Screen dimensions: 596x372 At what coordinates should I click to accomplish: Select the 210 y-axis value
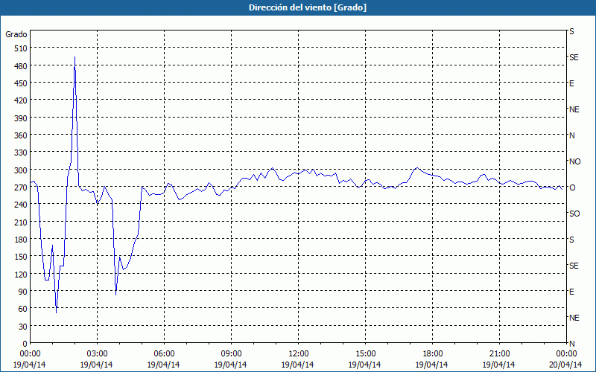pos(21,222)
